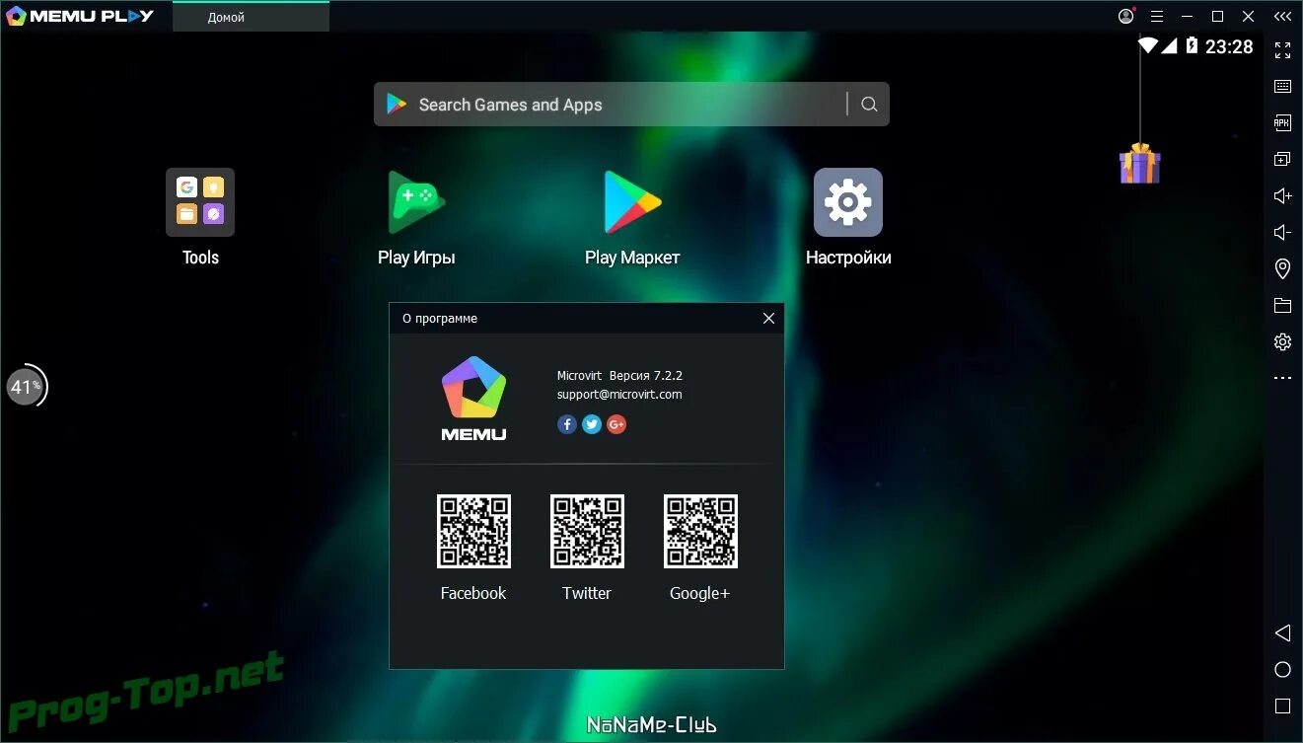Open the account profile icon in title bar
The image size is (1303, 743).
click(1125, 16)
